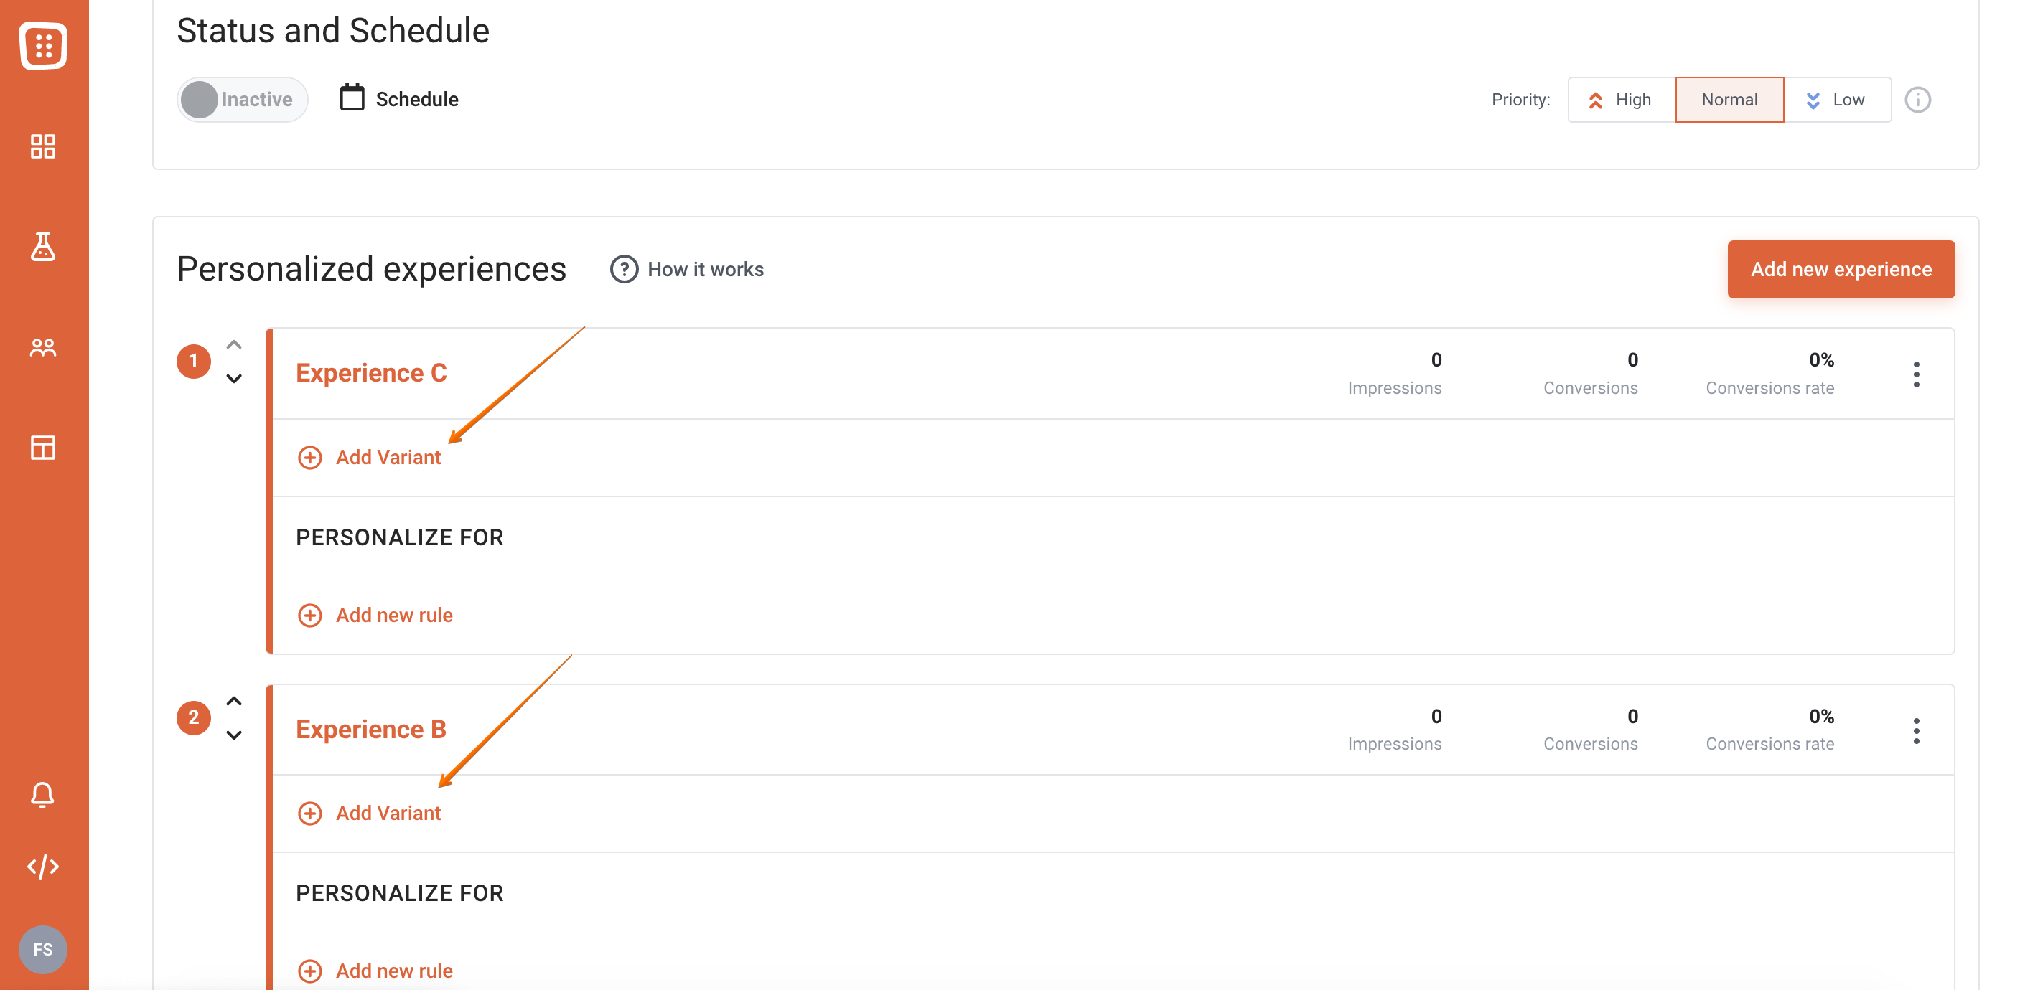The height and width of the screenshot is (990, 2043).
Task: Open the dashboard grid icon in sidebar
Action: tap(43, 146)
